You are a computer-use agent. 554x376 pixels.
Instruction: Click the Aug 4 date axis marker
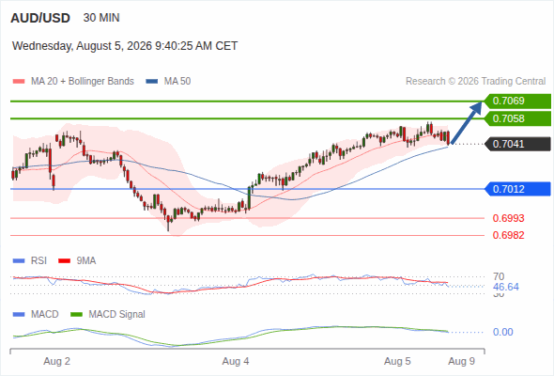coord(236,361)
